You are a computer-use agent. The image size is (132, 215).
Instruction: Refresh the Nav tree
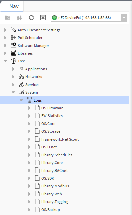click(31, 18)
